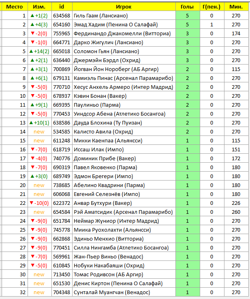Click change cell '+10(1)'
This screenshot has width=250, height=299.
pyautogui.click(x=39, y=123)
